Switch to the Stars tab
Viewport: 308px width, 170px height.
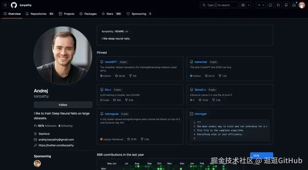pyautogui.click(x=112, y=14)
